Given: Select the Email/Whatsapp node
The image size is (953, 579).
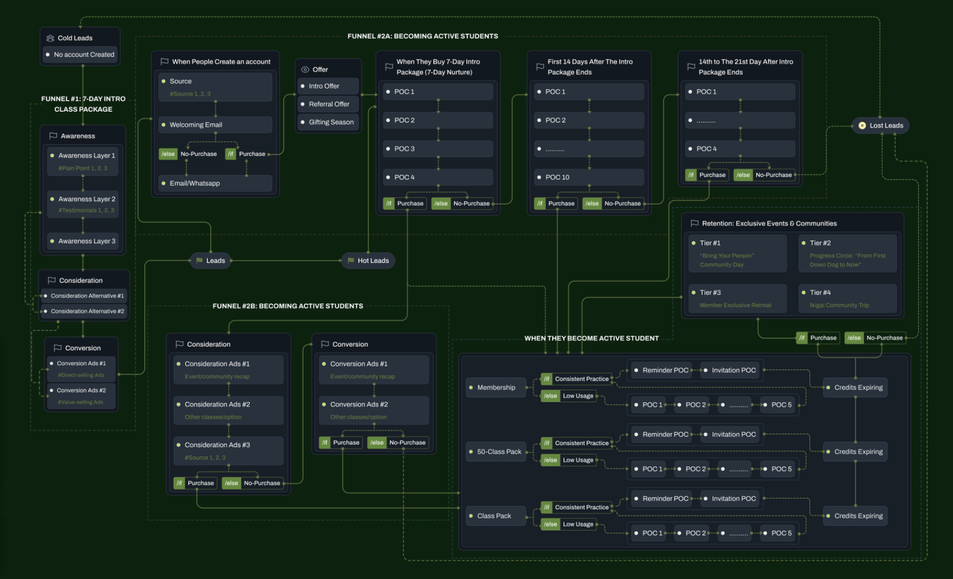Looking at the screenshot, I should pos(216,183).
